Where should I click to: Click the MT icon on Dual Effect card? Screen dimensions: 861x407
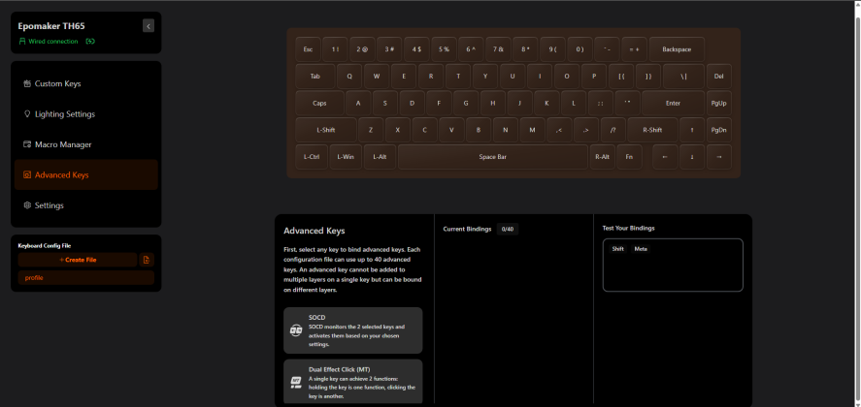pyautogui.click(x=296, y=383)
